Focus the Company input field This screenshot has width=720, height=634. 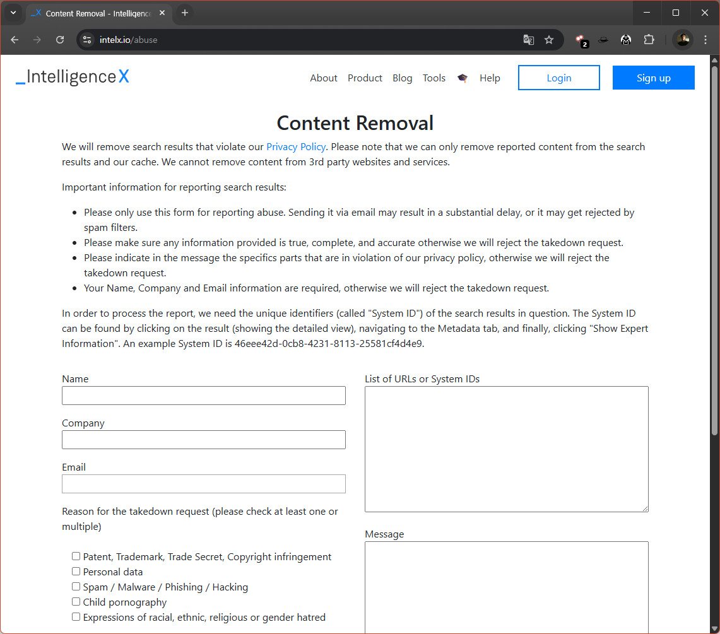(x=204, y=440)
